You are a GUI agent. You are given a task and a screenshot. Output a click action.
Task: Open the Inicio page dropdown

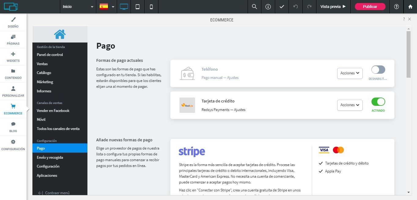point(78,7)
